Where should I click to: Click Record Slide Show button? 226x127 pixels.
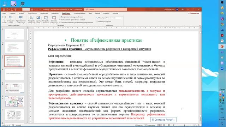[54, 20]
